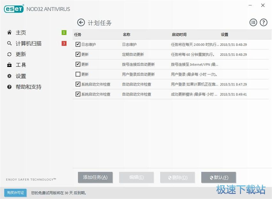This screenshot has width=272, height=199.
Task: Select the 日志维护 name cell
Action: pos(129,44)
